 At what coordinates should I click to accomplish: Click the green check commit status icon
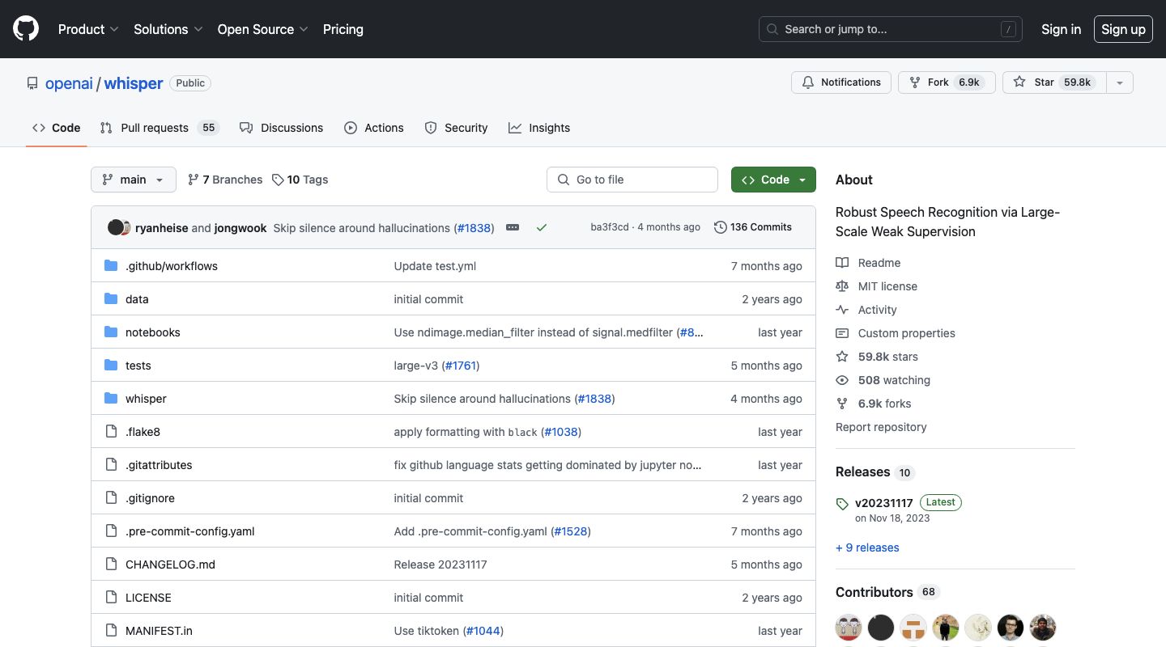542,228
